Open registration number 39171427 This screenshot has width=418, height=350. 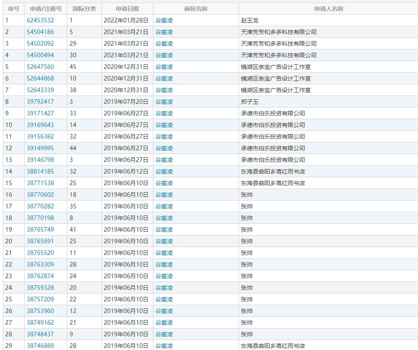tap(40, 113)
